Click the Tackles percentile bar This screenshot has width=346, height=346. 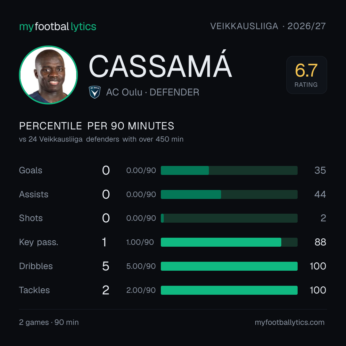[x=229, y=290]
